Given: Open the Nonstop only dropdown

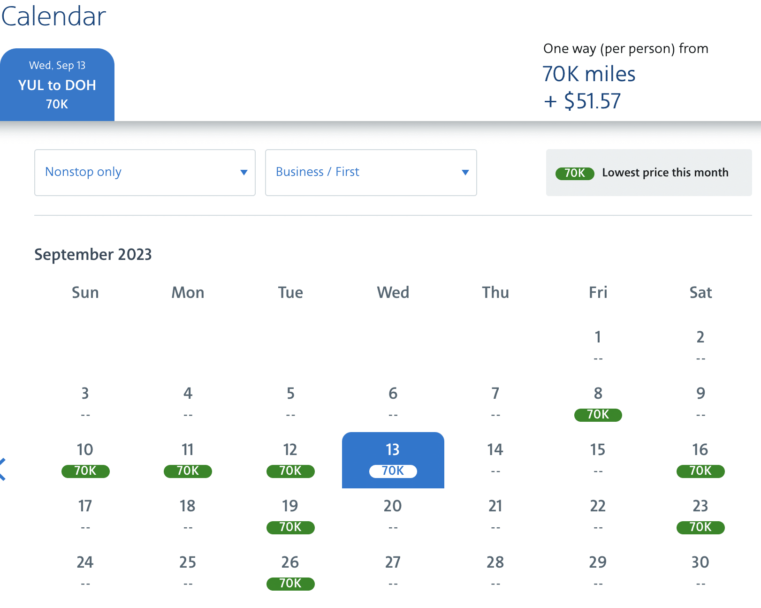Looking at the screenshot, I should click(x=145, y=172).
